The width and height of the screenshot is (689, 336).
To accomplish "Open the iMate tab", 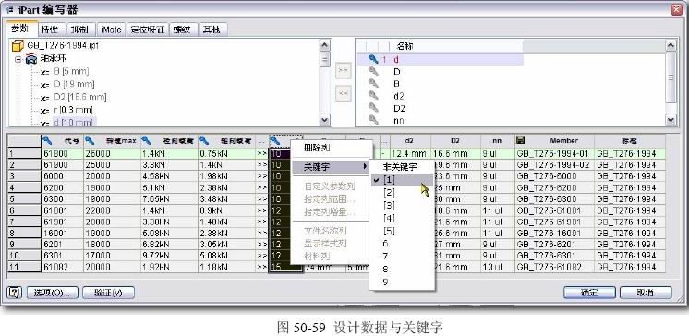I will coord(111,30).
